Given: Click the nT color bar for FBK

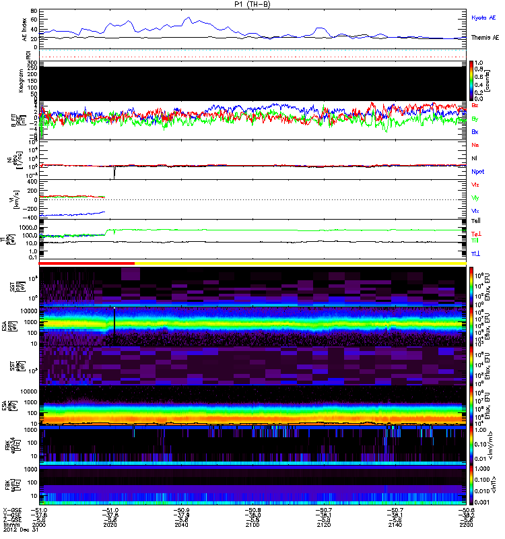Looking at the screenshot, I should point(471,485).
